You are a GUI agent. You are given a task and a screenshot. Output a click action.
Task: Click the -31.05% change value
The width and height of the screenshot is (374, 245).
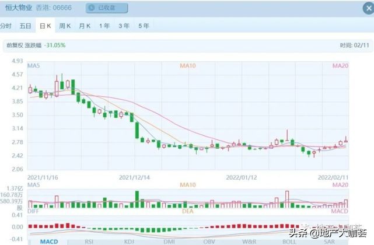click(55, 45)
